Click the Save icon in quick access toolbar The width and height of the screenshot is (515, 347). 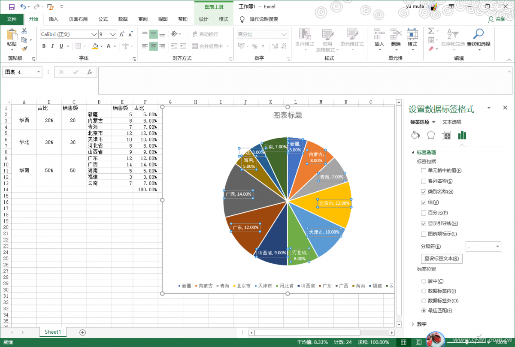pos(12,7)
